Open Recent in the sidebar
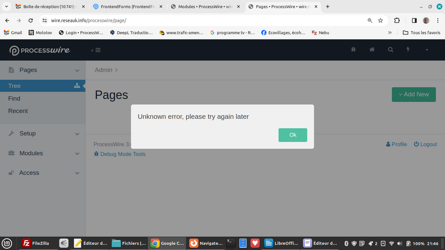This screenshot has height=250, width=445. point(18,111)
